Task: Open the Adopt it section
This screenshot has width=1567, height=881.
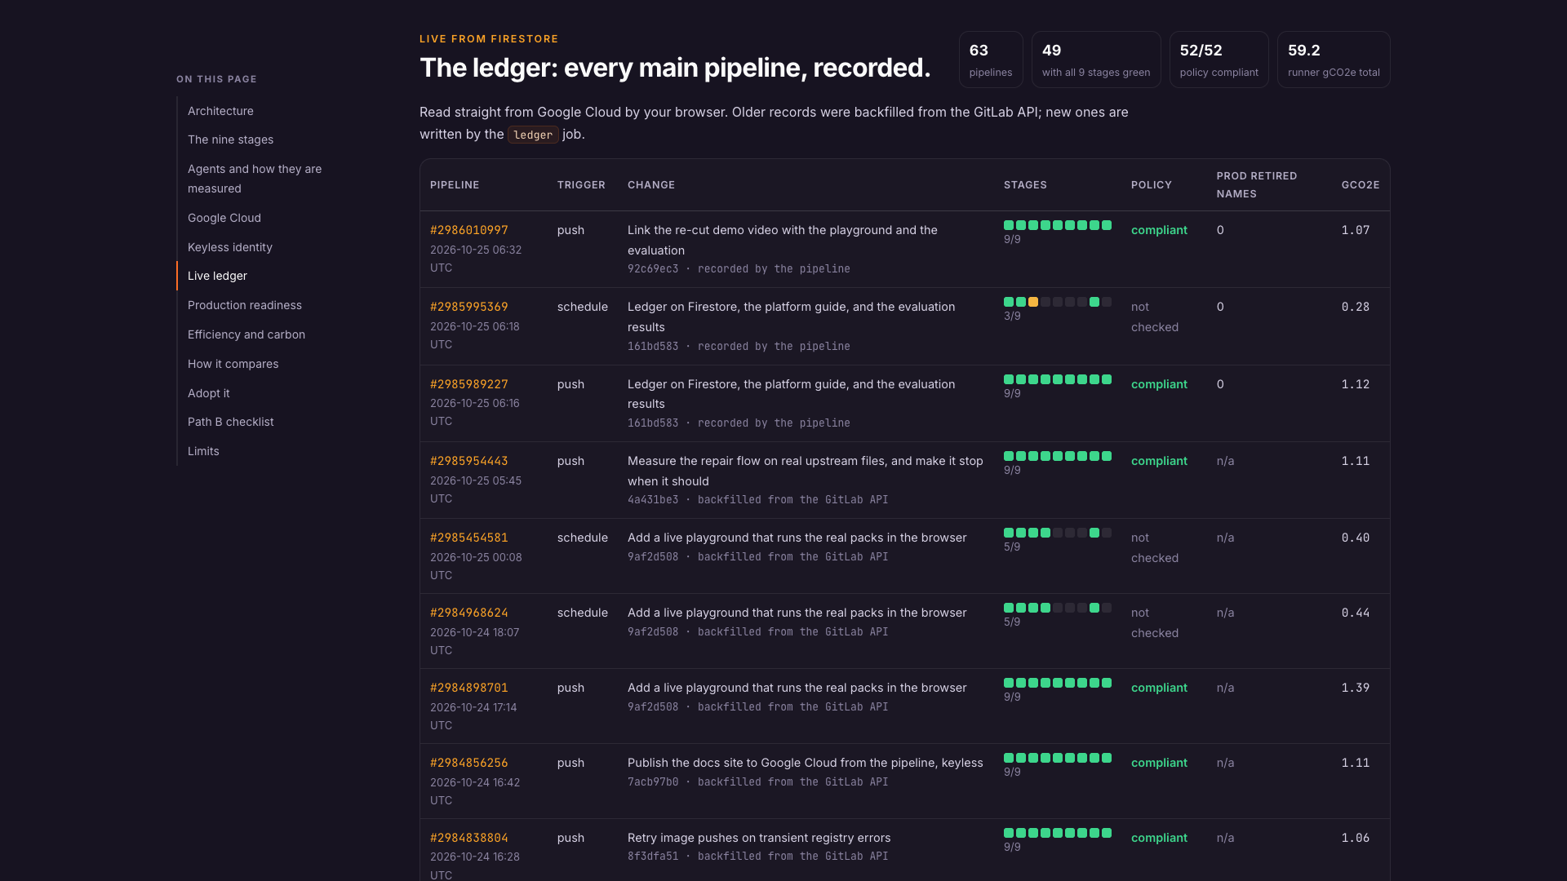Action: 208,393
